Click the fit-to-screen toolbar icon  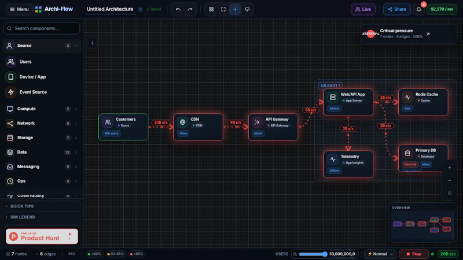(223, 9)
